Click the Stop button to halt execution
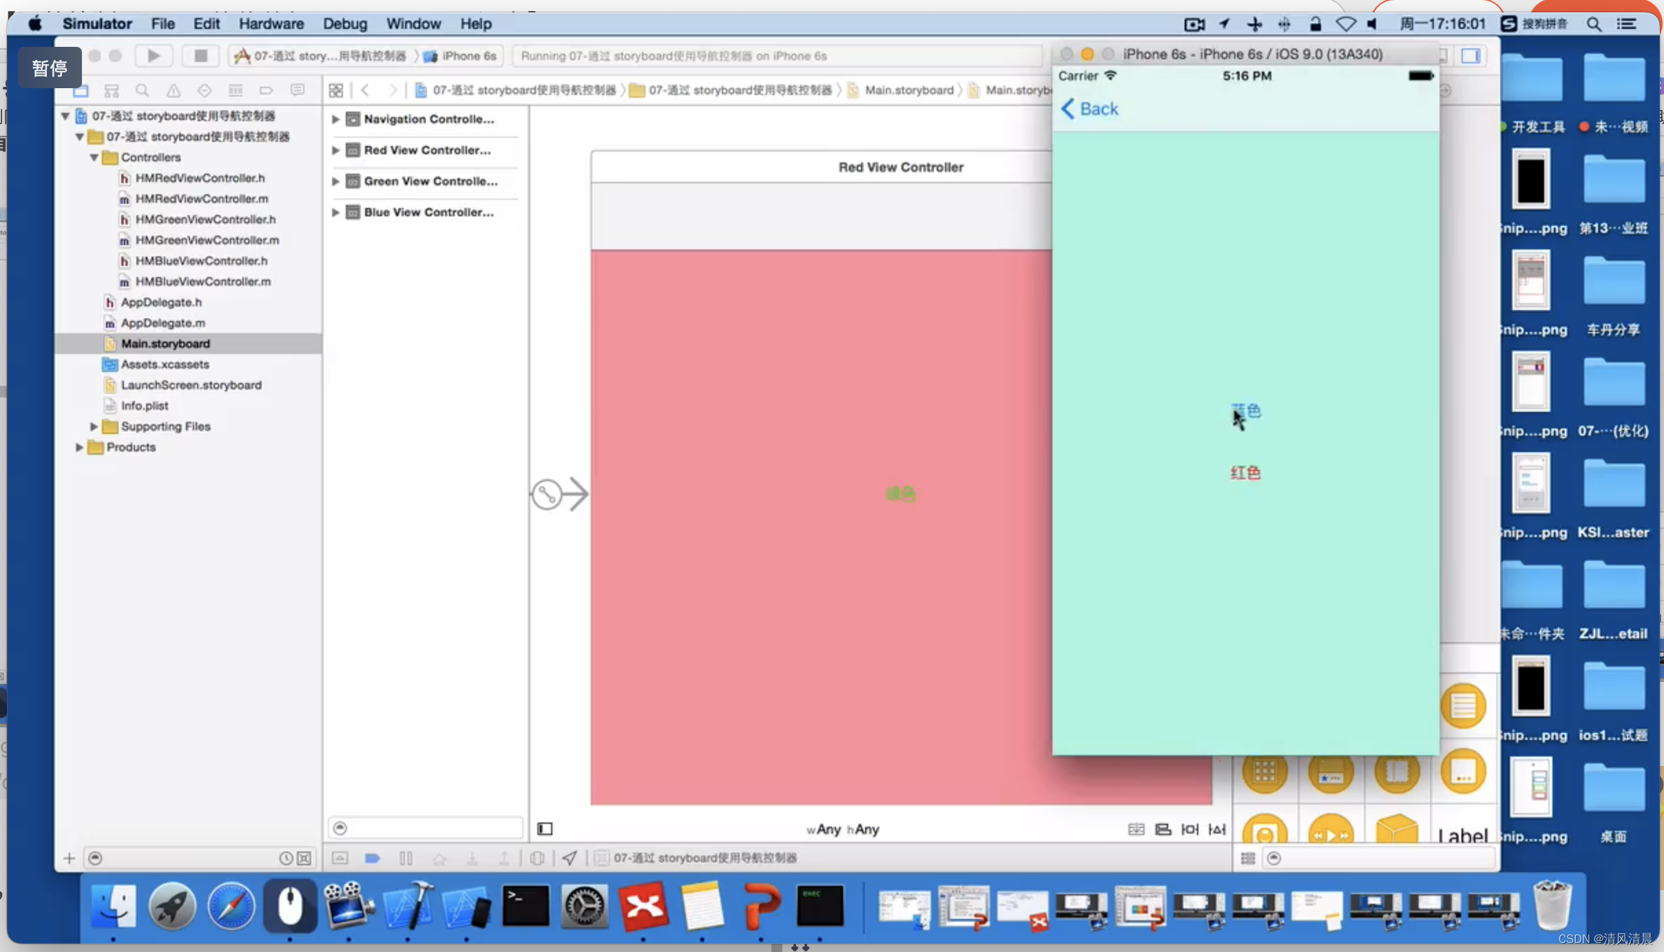Viewport: 1664px width, 952px height. [200, 55]
